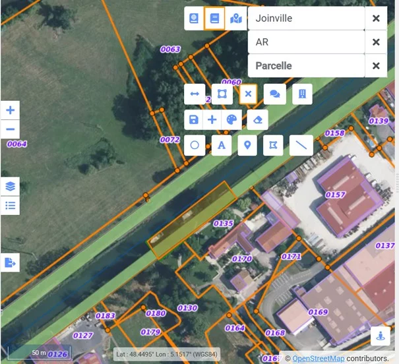The height and width of the screenshot is (364, 399).
Task: Toggle the highlighted X selection tool
Action: tap(248, 94)
